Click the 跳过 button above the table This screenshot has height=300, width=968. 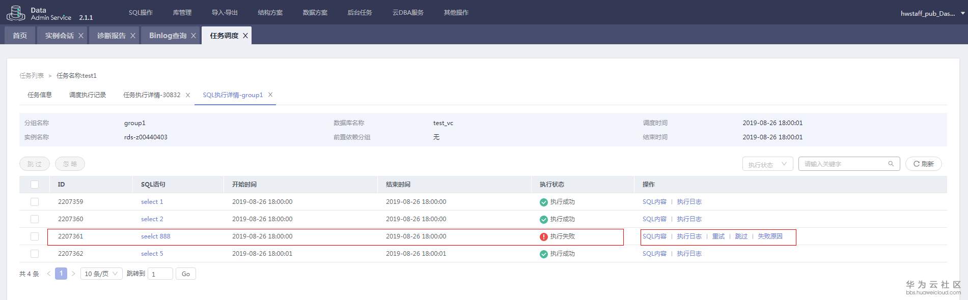tap(35, 164)
